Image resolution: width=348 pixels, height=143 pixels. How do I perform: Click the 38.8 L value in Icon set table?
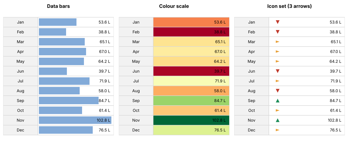[335, 32]
